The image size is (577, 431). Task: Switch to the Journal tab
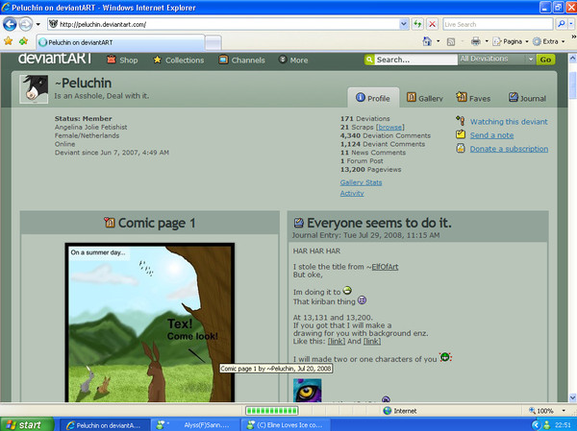pyautogui.click(x=527, y=98)
